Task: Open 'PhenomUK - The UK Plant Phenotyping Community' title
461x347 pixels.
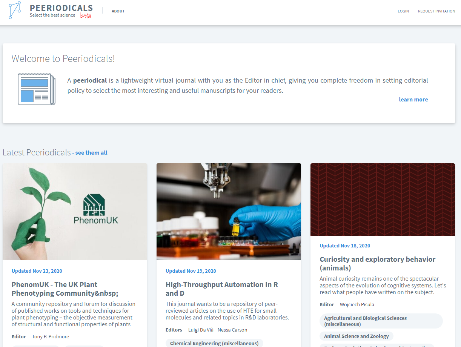Action: 65,289
